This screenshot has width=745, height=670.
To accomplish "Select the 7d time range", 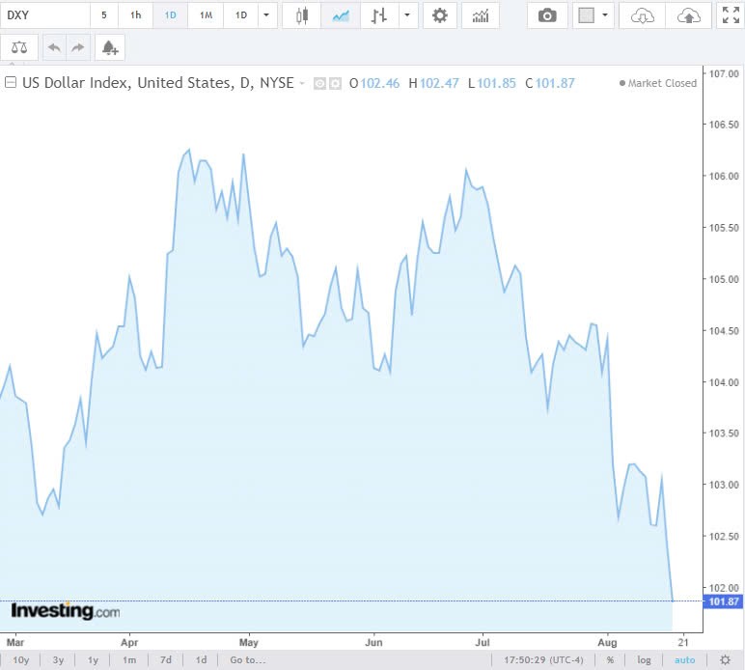I will point(166,660).
